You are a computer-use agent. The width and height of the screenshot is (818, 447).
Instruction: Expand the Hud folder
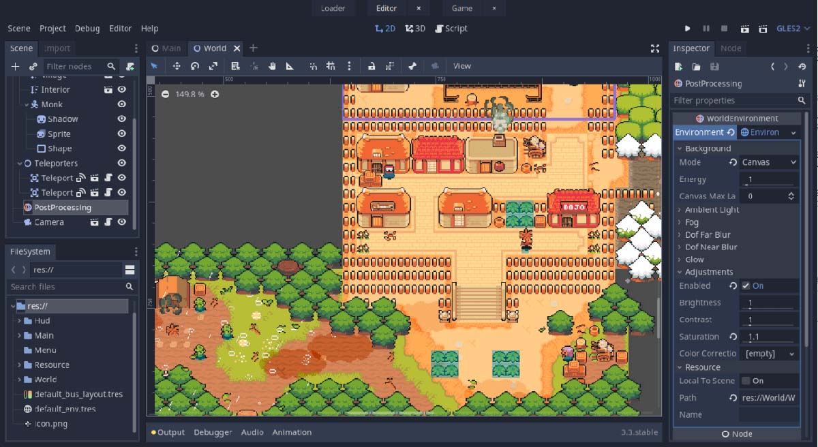click(19, 321)
